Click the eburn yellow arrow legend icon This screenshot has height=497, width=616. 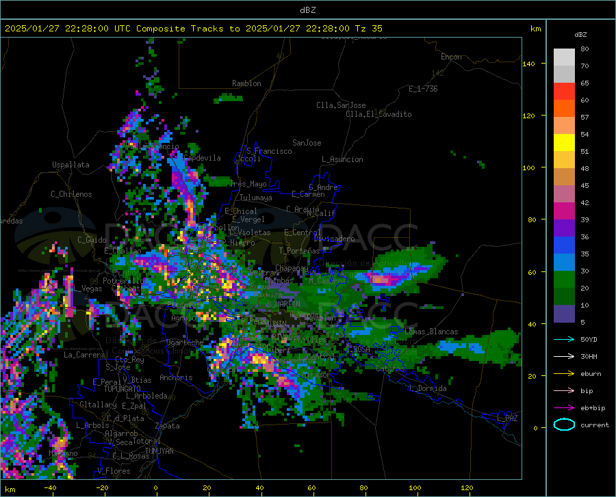click(564, 373)
